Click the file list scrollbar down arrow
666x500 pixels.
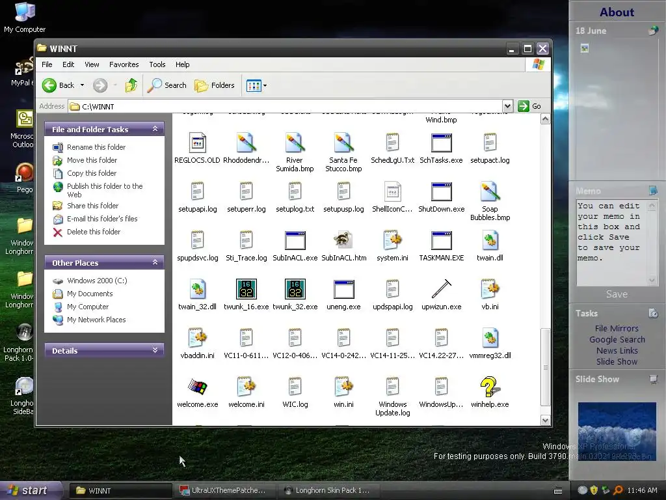click(546, 421)
